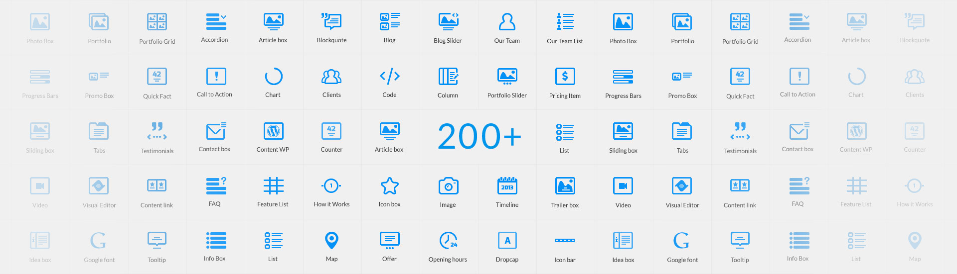Click the Offer element icon
Image resolution: width=957 pixels, height=274 pixels.
(389, 240)
